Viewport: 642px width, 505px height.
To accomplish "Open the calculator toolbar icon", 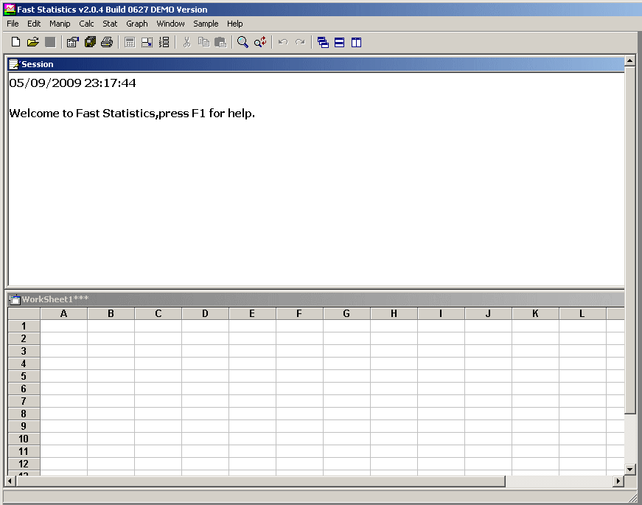I will point(130,42).
